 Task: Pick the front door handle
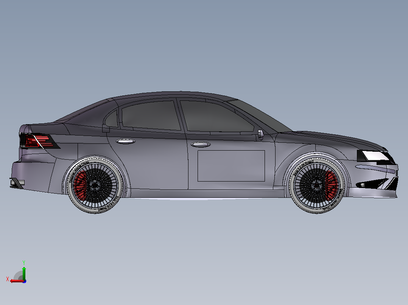201,145
